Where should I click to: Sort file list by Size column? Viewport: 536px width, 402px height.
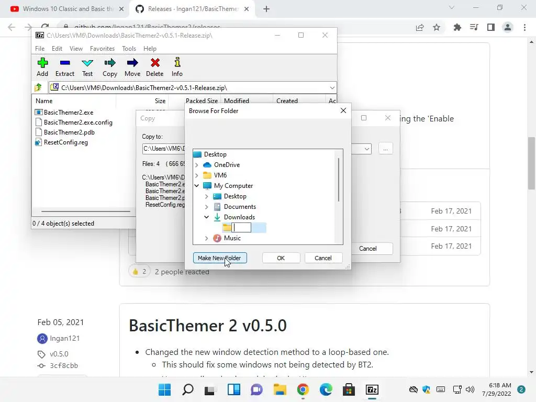pyautogui.click(x=160, y=101)
